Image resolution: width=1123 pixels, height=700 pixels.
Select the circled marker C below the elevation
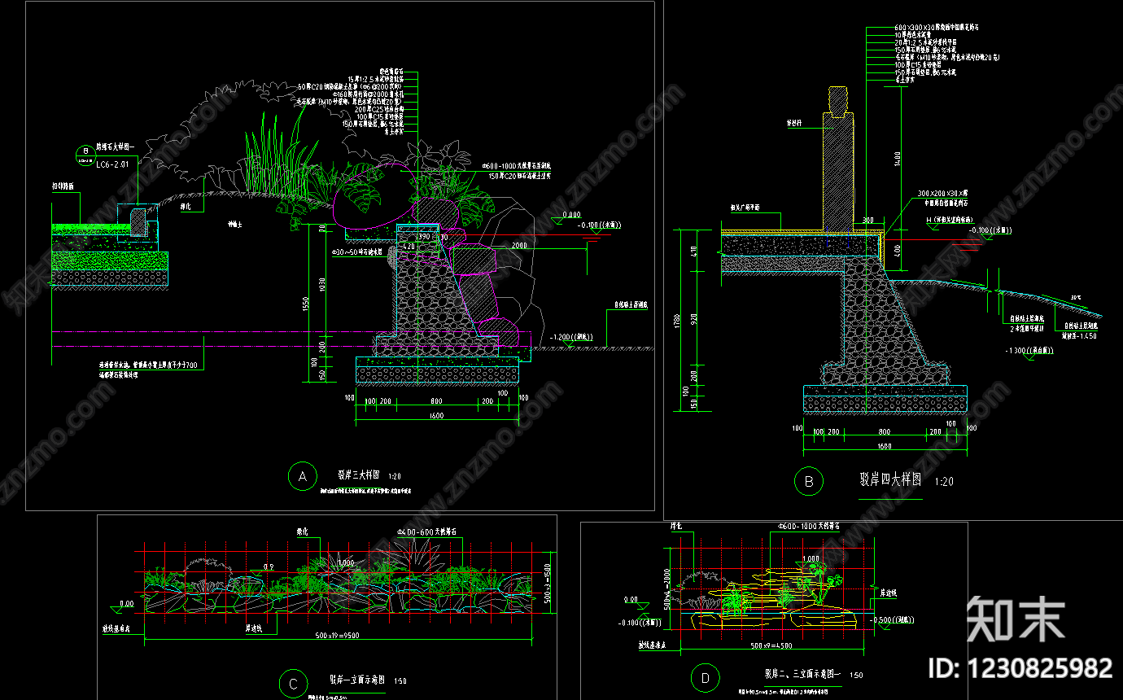[x=293, y=684]
